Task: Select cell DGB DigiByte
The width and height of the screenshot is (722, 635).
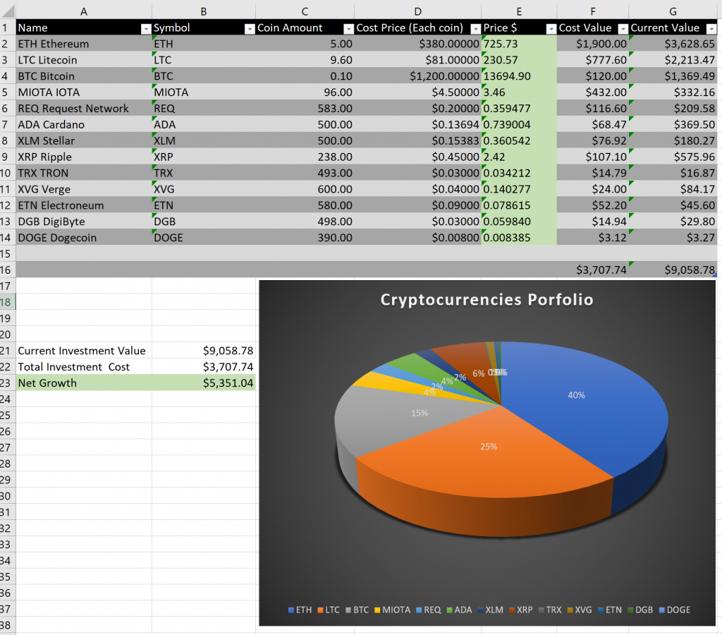Action: (x=84, y=221)
